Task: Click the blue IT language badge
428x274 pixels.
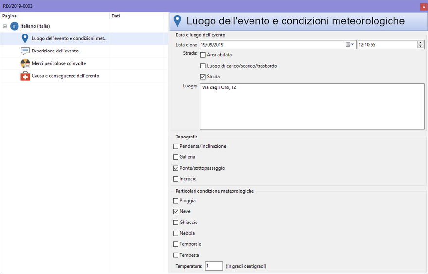Action: click(x=14, y=26)
